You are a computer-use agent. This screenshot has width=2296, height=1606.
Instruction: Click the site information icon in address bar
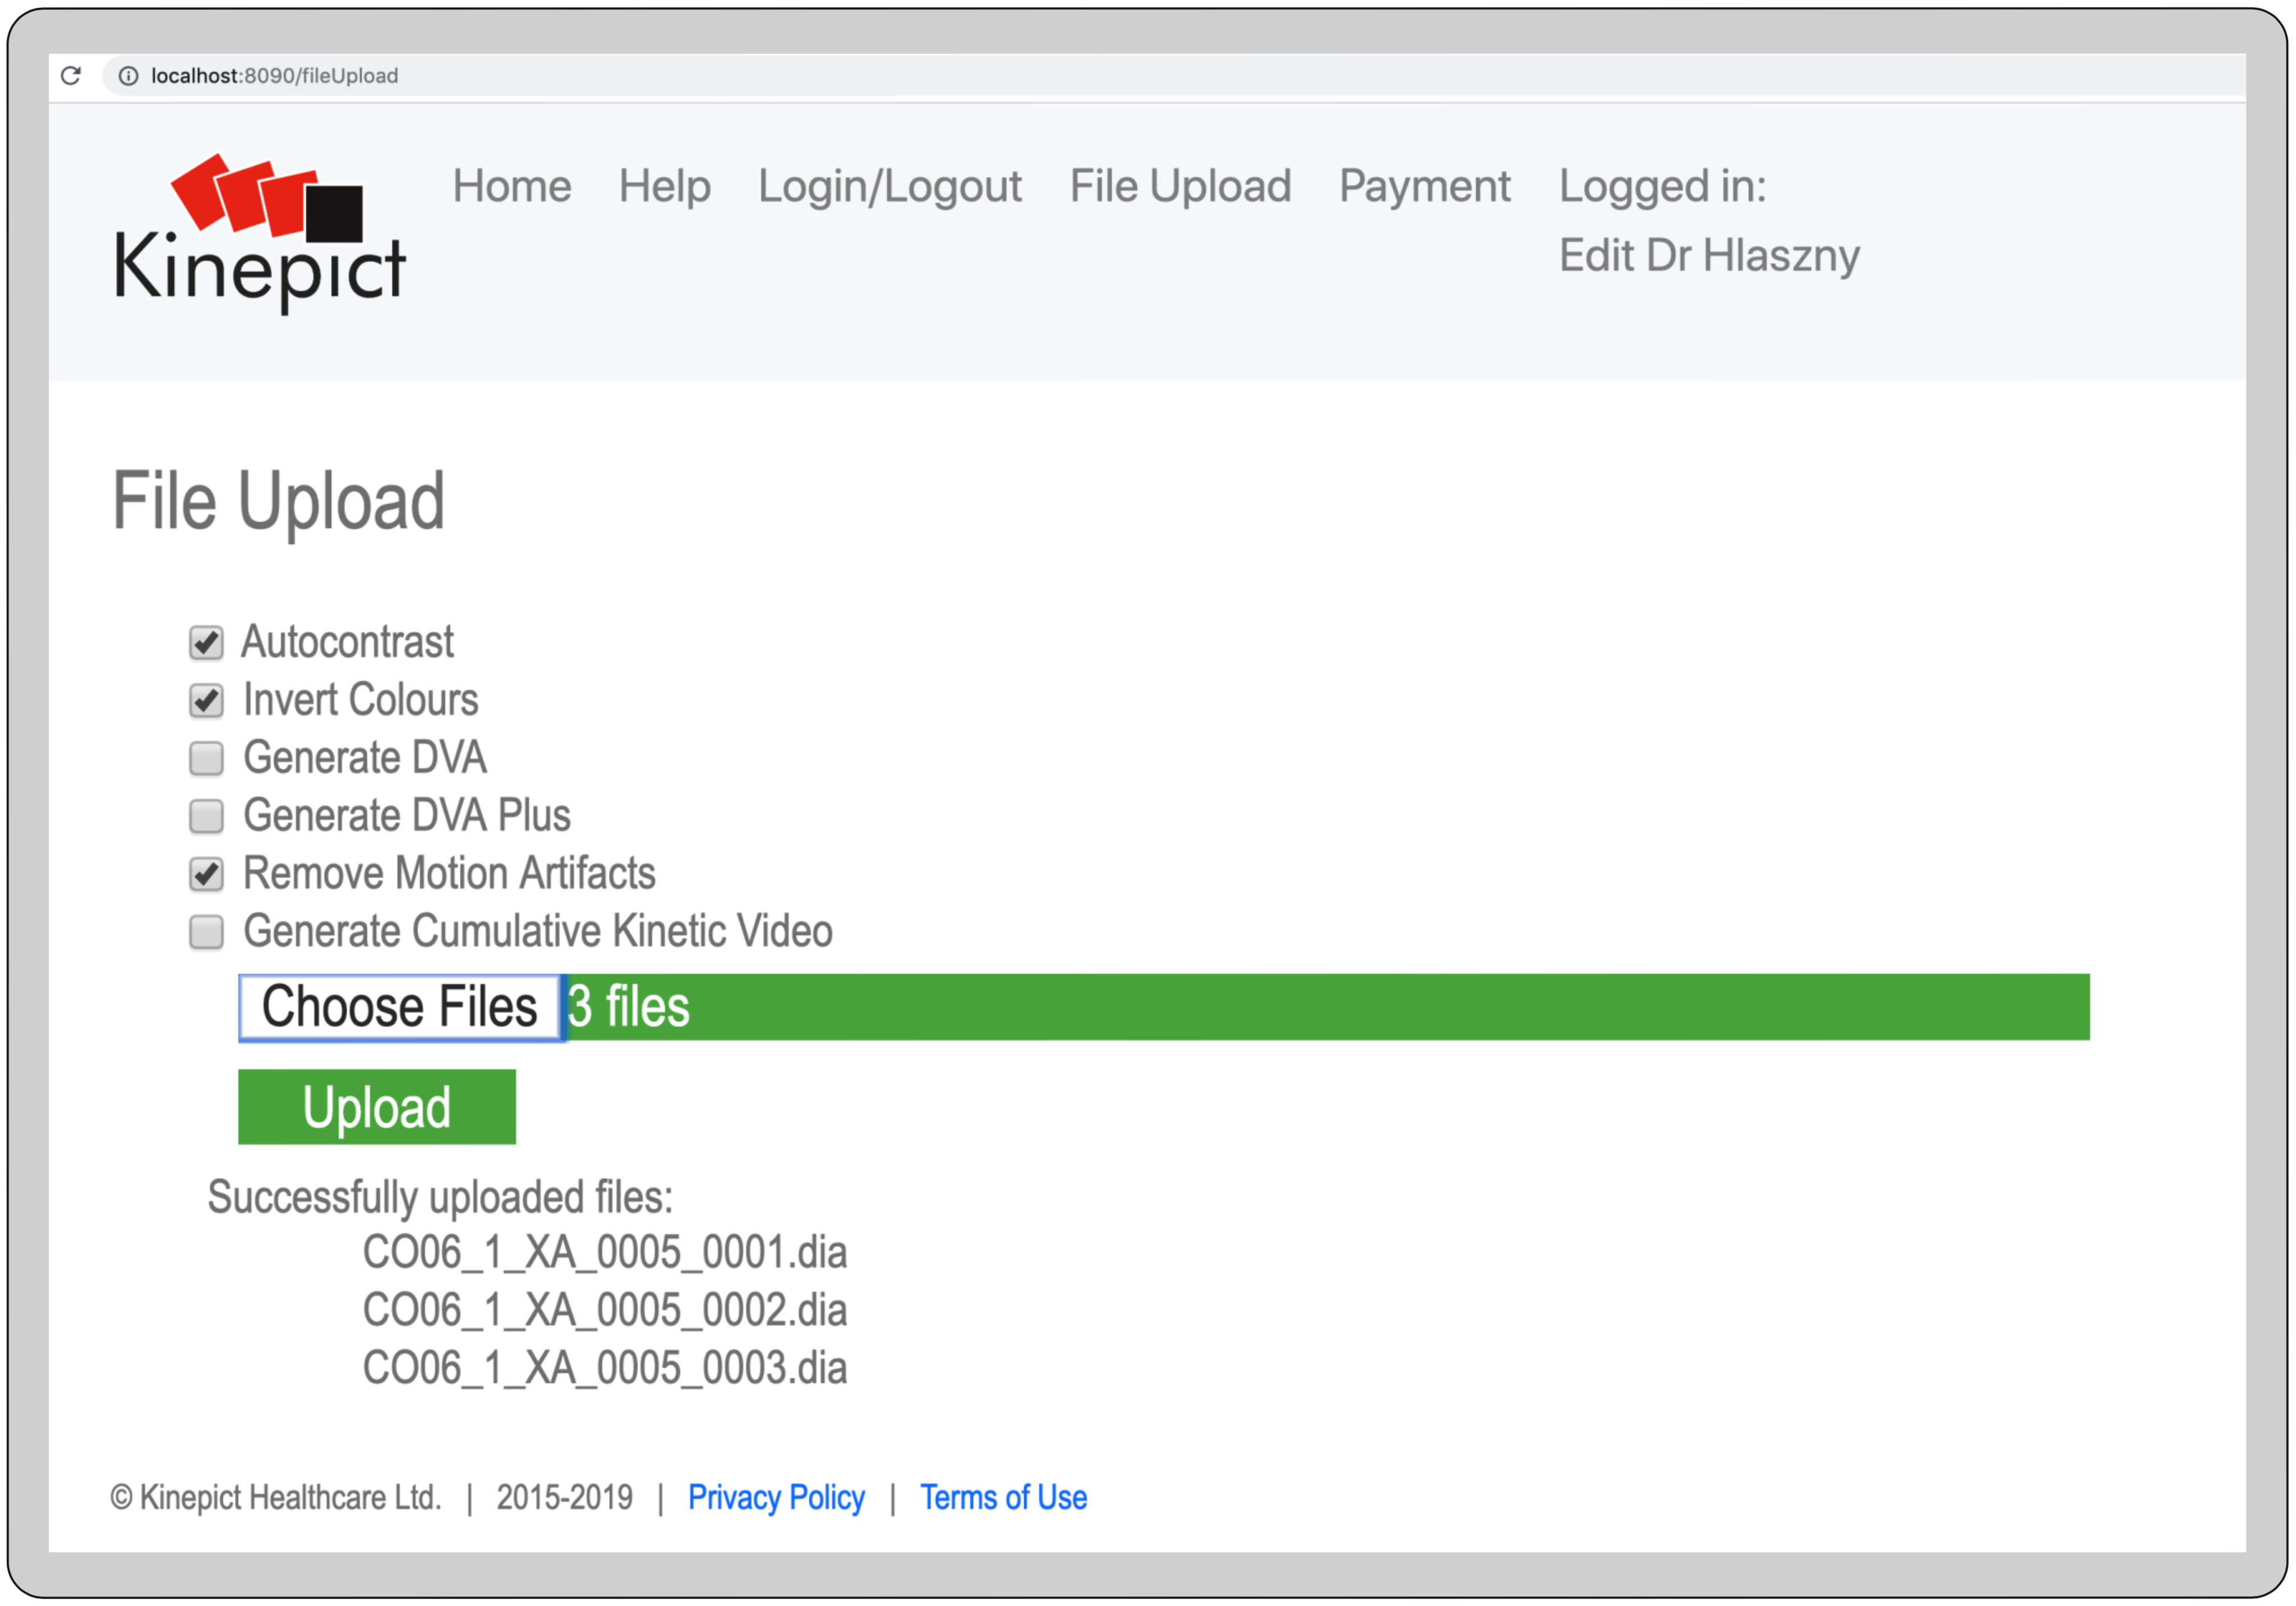128,76
